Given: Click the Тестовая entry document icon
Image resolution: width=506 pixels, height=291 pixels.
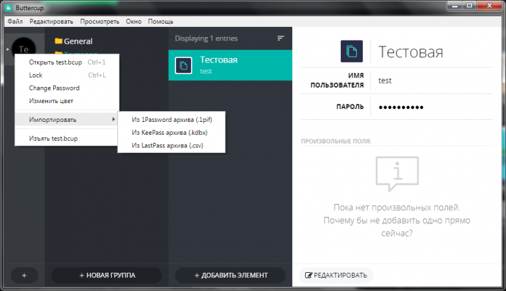Looking at the screenshot, I should point(184,65).
